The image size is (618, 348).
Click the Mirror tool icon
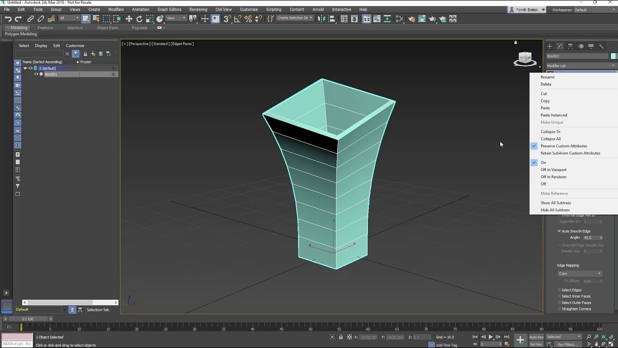coord(321,19)
